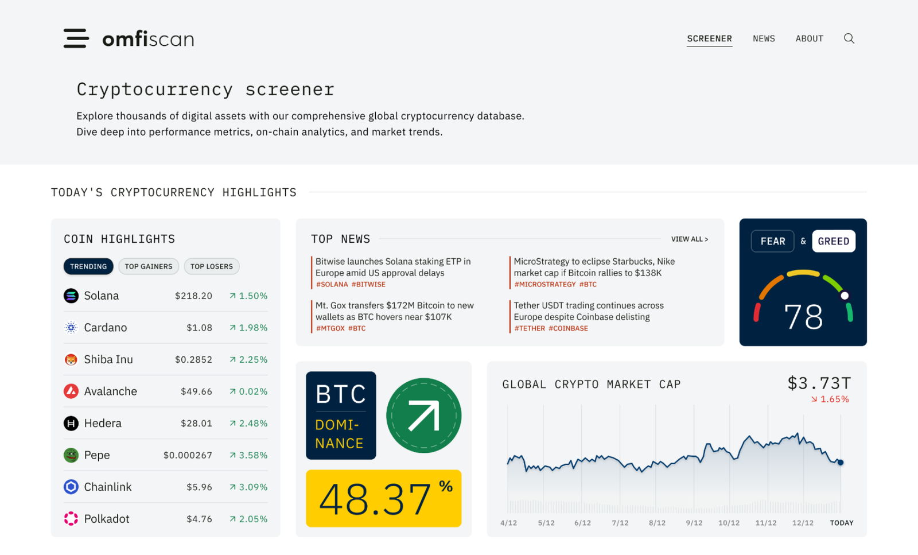Click the #SOLANA hashtag

pos(332,285)
